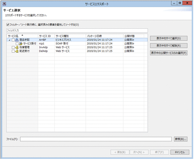Image resolution: width=194 pixels, height=160 pixels.
Task: Click 公開済み status in 配送受付 row
Action: coord(129,51)
